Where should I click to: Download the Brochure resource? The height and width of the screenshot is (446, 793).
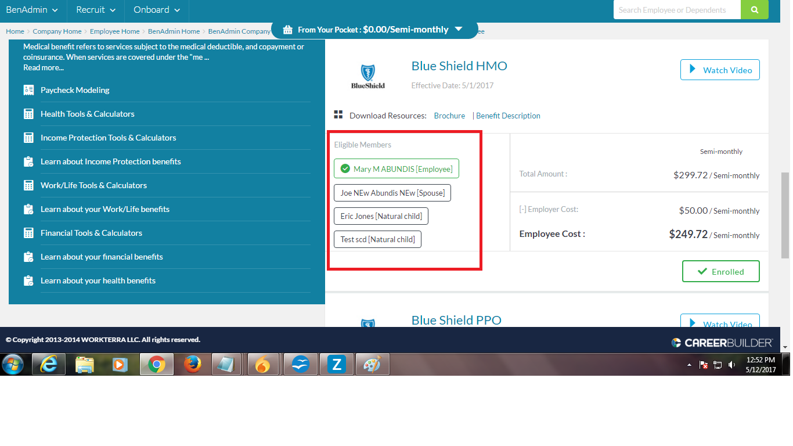click(x=449, y=116)
